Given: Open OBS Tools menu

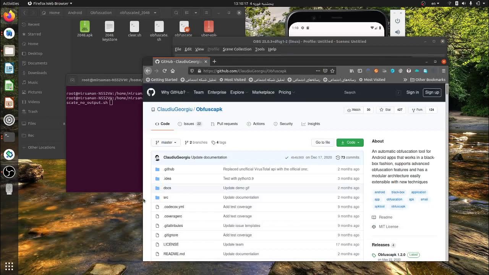Looking at the screenshot, I should (x=260, y=49).
